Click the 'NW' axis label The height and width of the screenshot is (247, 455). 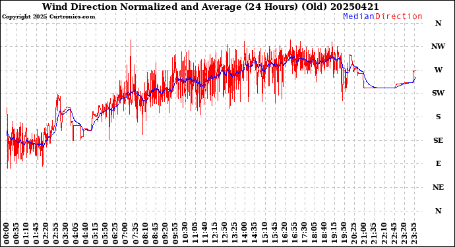438,46
